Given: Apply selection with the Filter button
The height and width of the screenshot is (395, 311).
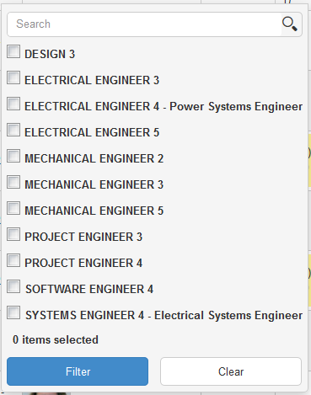Looking at the screenshot, I should coord(78,371).
